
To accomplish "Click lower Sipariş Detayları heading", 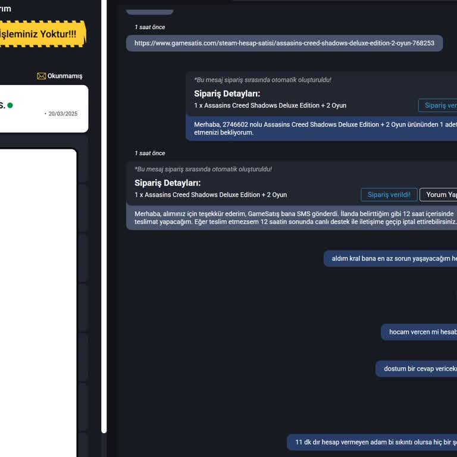I will pos(168,183).
